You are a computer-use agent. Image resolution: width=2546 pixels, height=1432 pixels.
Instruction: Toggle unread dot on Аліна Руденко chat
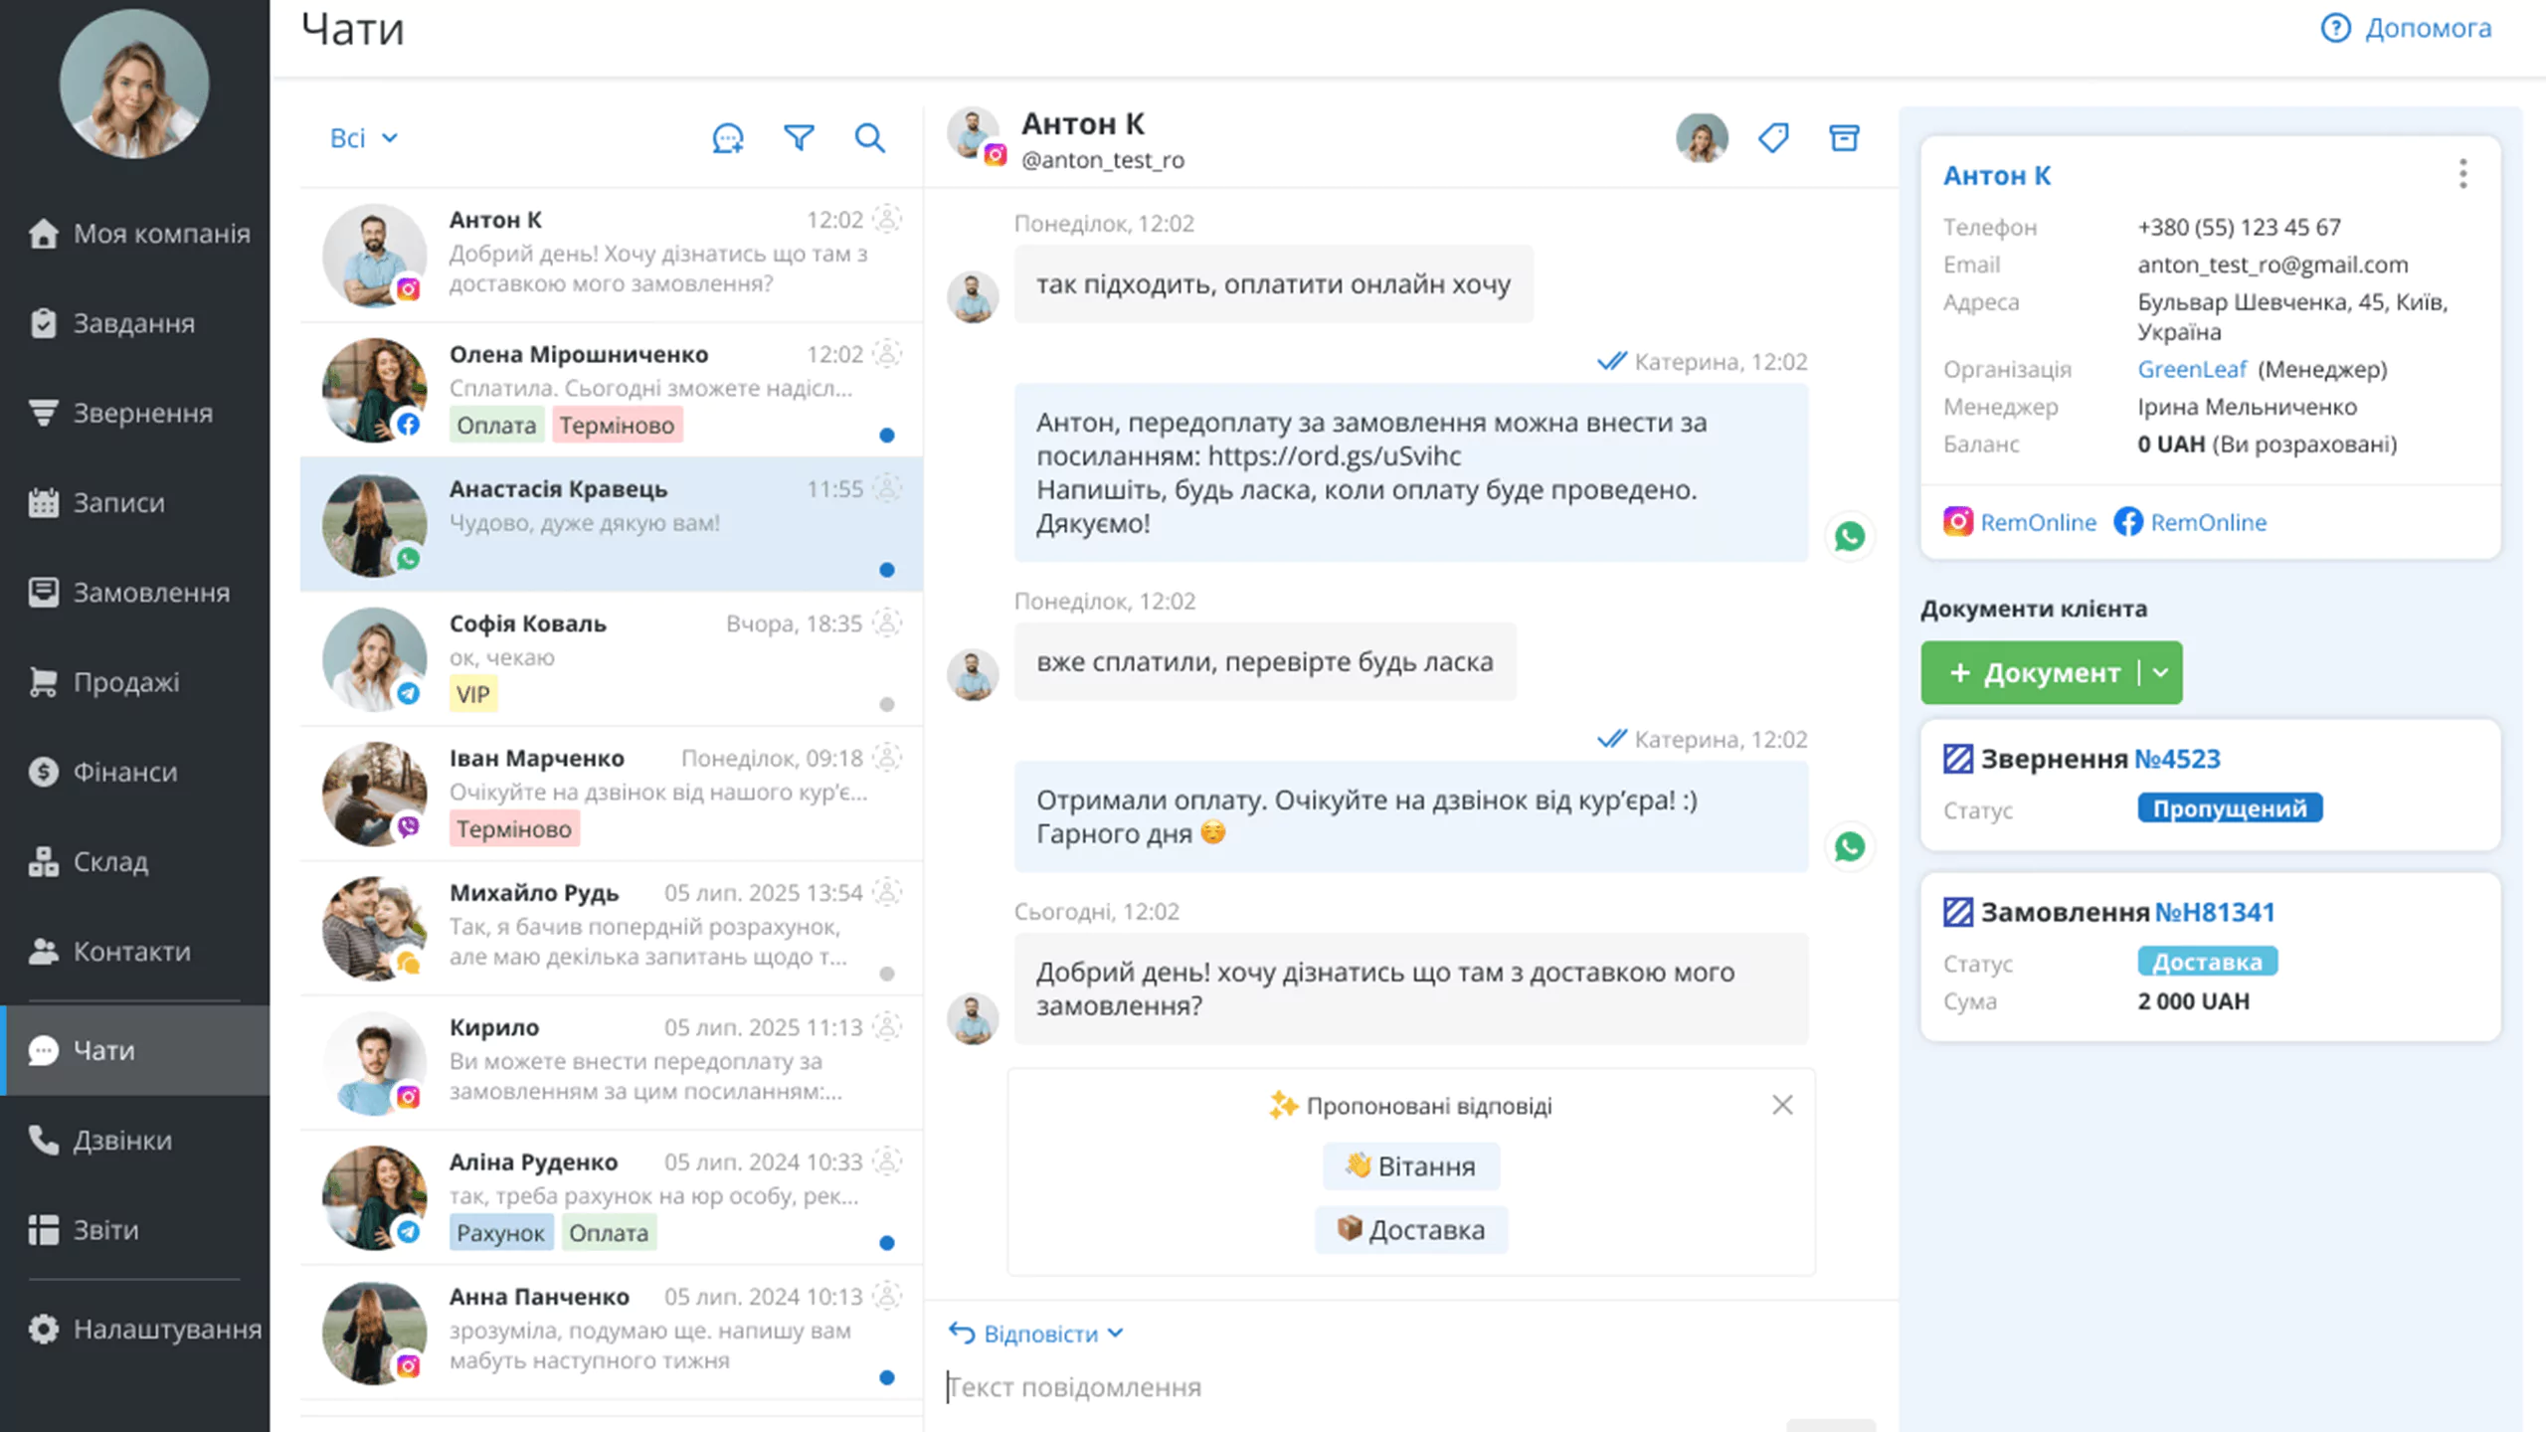(x=887, y=1243)
